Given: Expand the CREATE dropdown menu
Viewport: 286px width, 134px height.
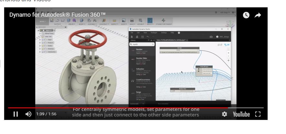Looking at the screenshot, I should point(71,24).
